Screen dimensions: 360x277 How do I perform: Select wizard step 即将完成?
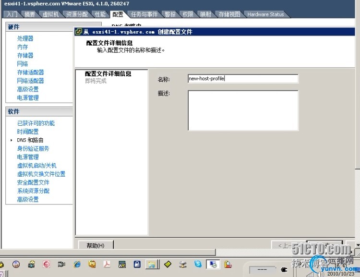96,81
